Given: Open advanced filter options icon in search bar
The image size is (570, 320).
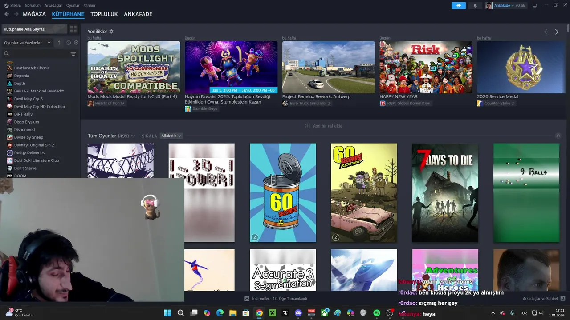Looking at the screenshot, I should coord(73,54).
